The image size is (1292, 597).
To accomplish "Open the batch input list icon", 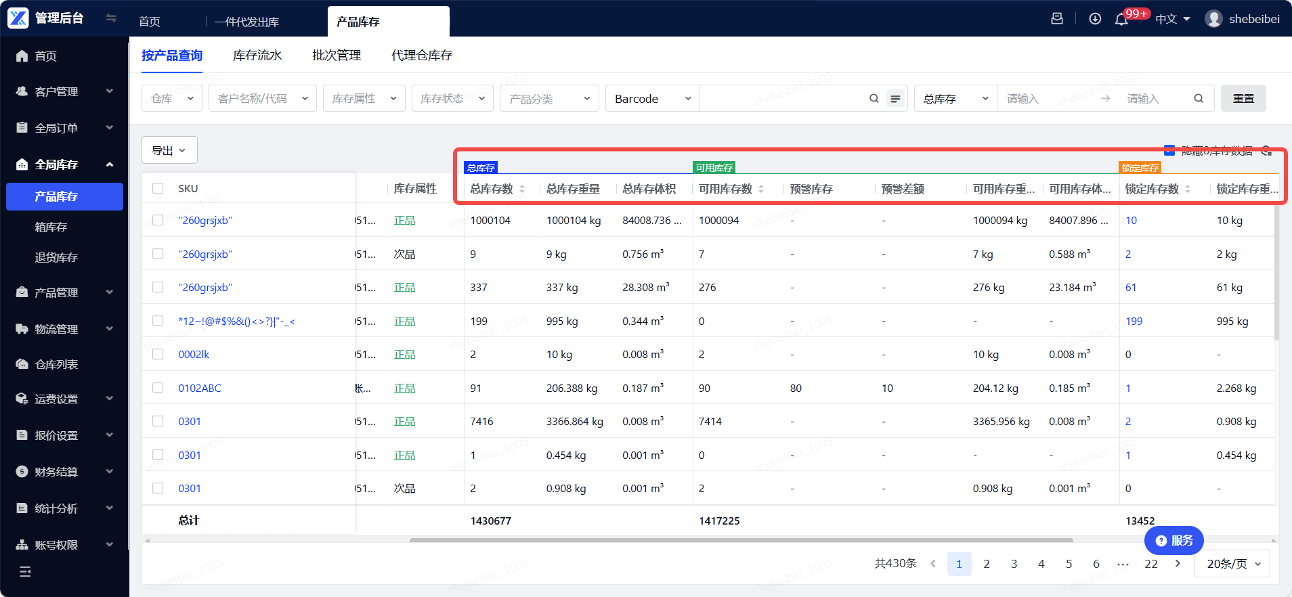I will click(895, 99).
